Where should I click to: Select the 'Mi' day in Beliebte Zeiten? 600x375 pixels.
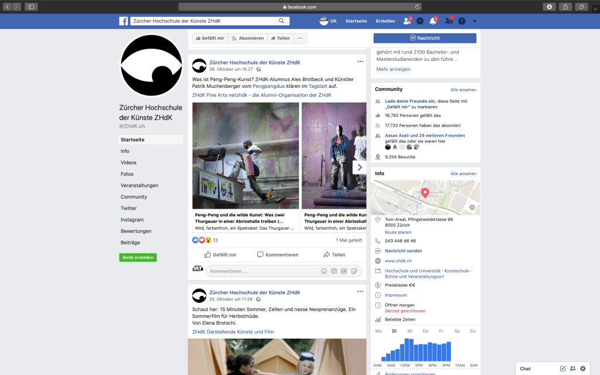(x=410, y=331)
